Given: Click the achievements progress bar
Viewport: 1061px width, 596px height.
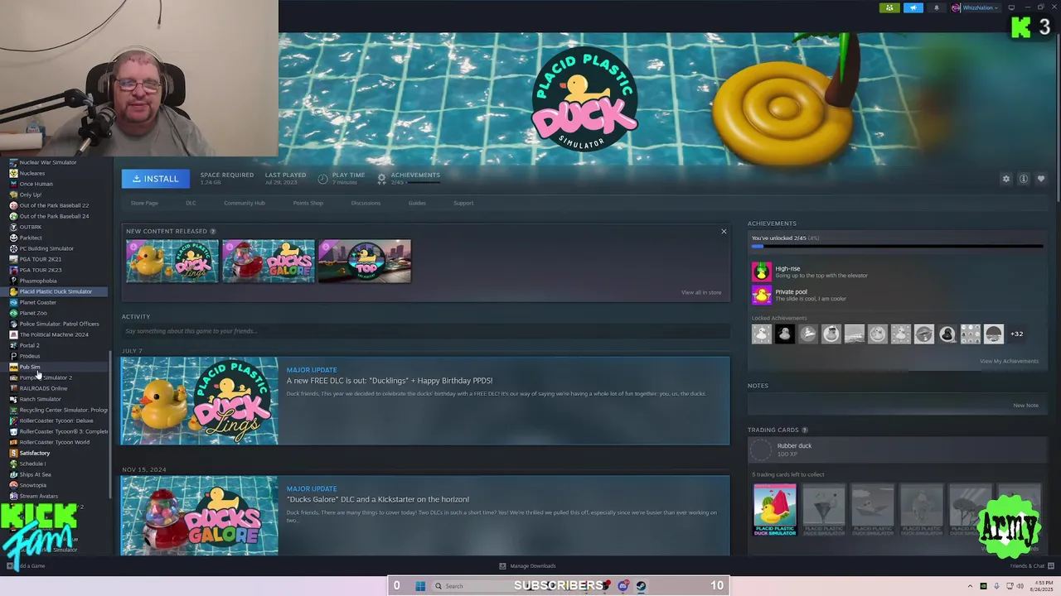Looking at the screenshot, I should [x=897, y=247].
